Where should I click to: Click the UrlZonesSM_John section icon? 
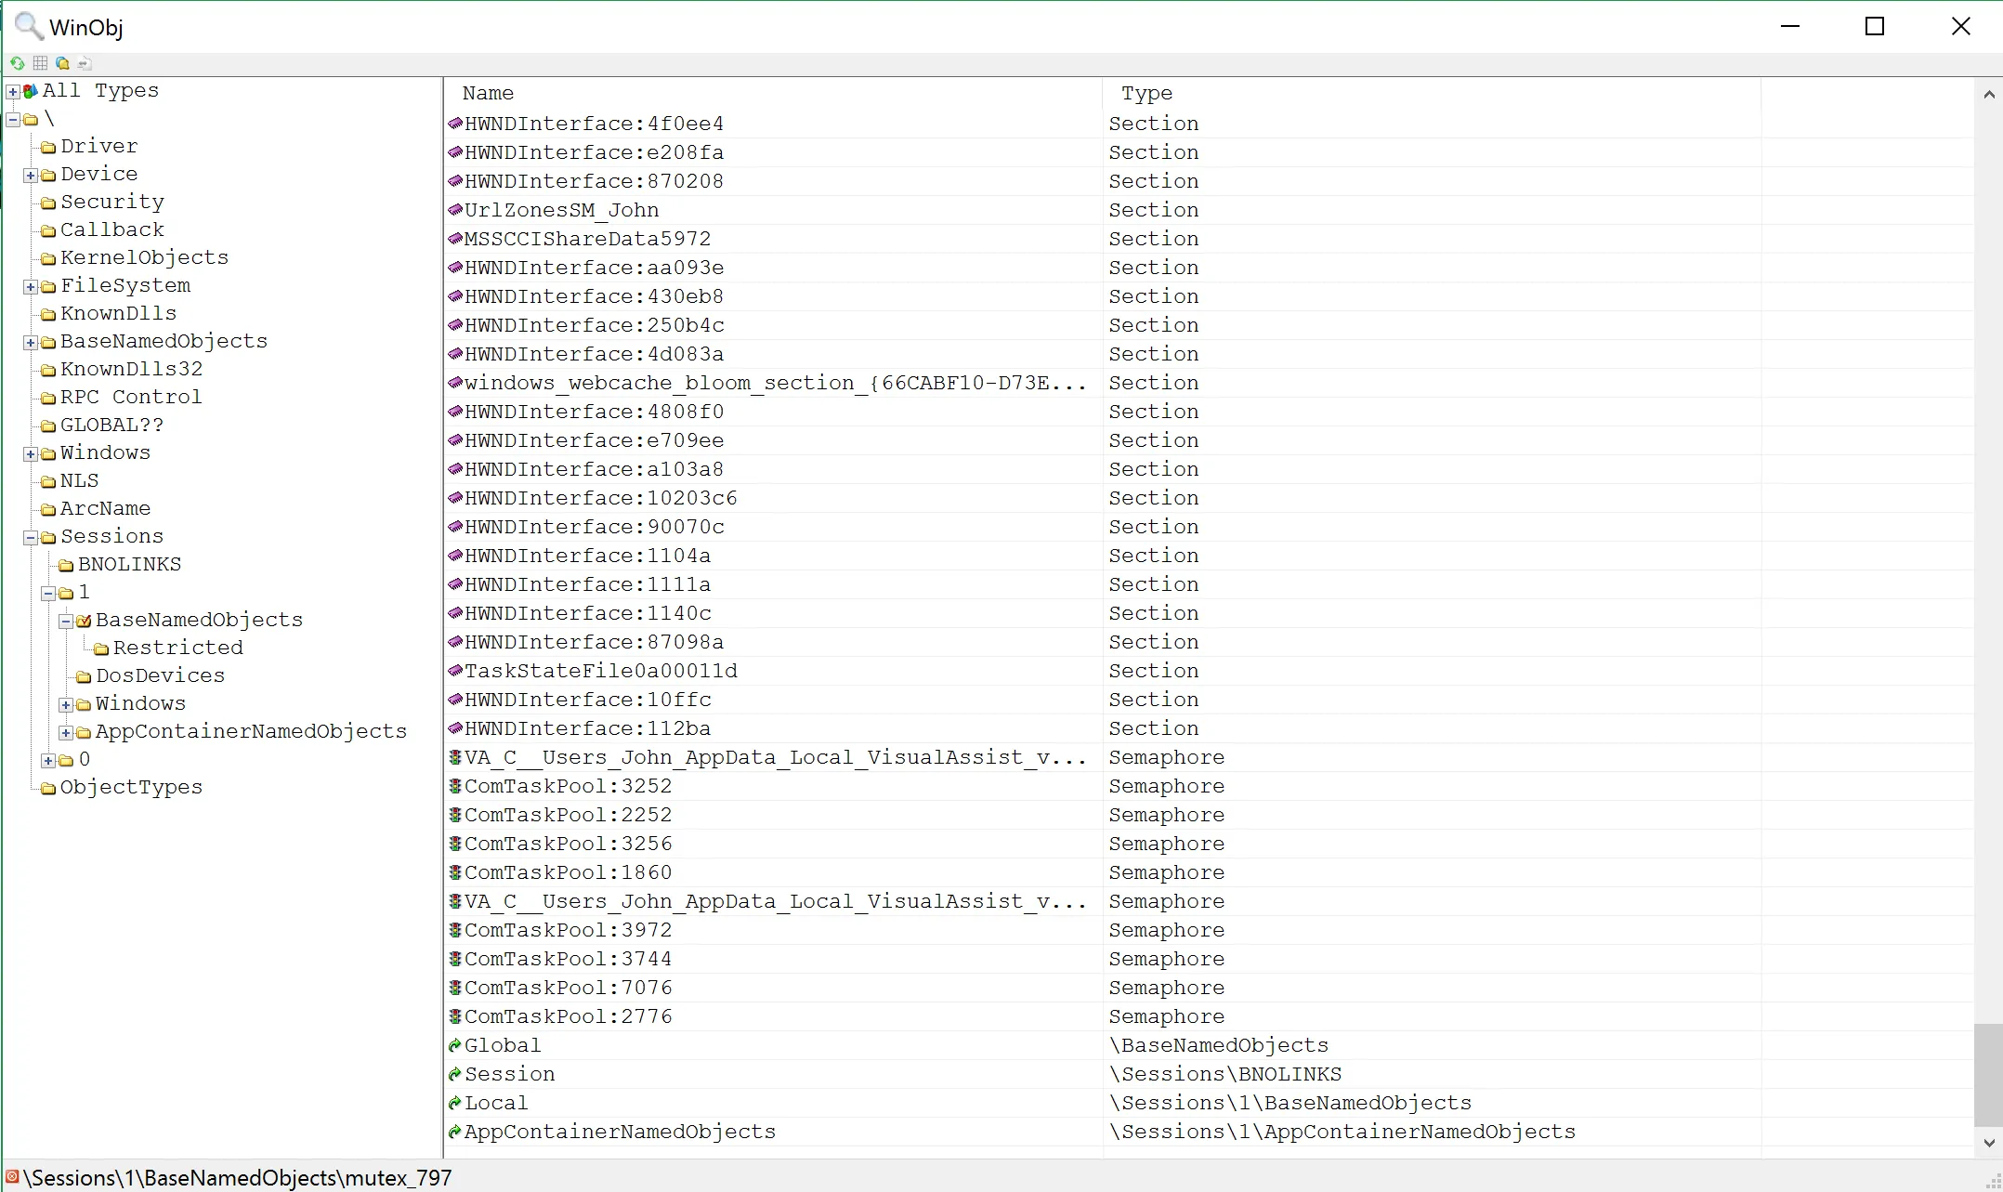pyautogui.click(x=455, y=211)
